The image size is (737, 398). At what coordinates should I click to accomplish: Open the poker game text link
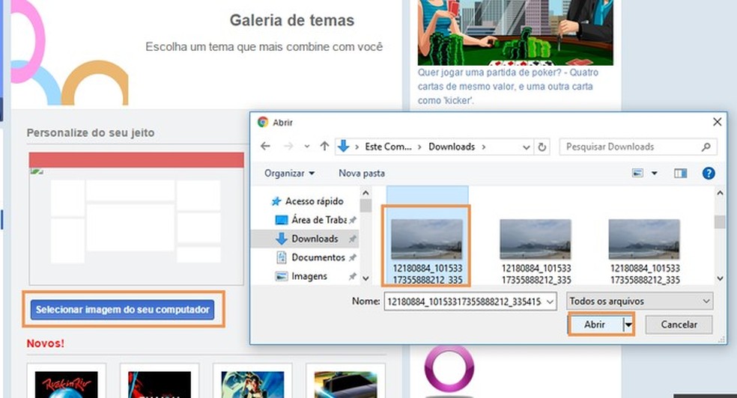point(508,86)
